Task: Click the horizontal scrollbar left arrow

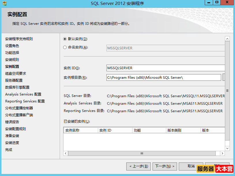Action: click(x=66, y=153)
